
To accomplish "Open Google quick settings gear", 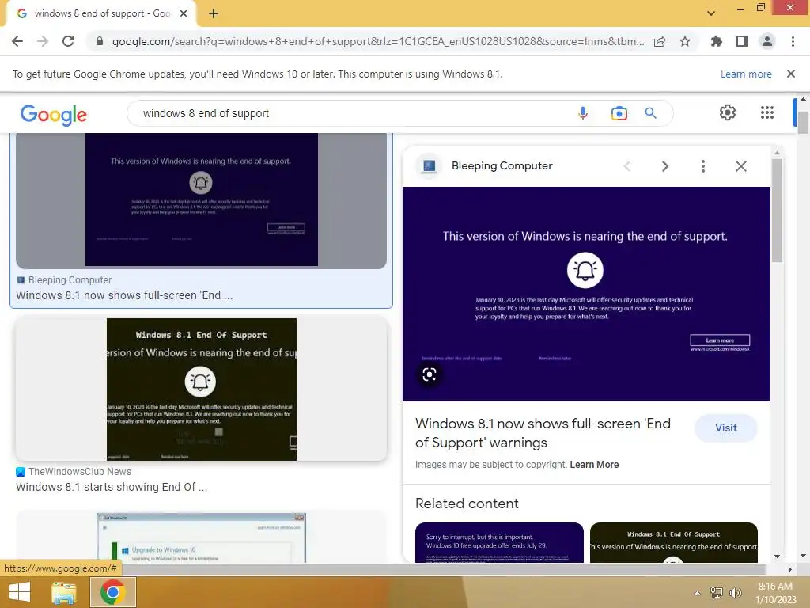I will click(728, 112).
